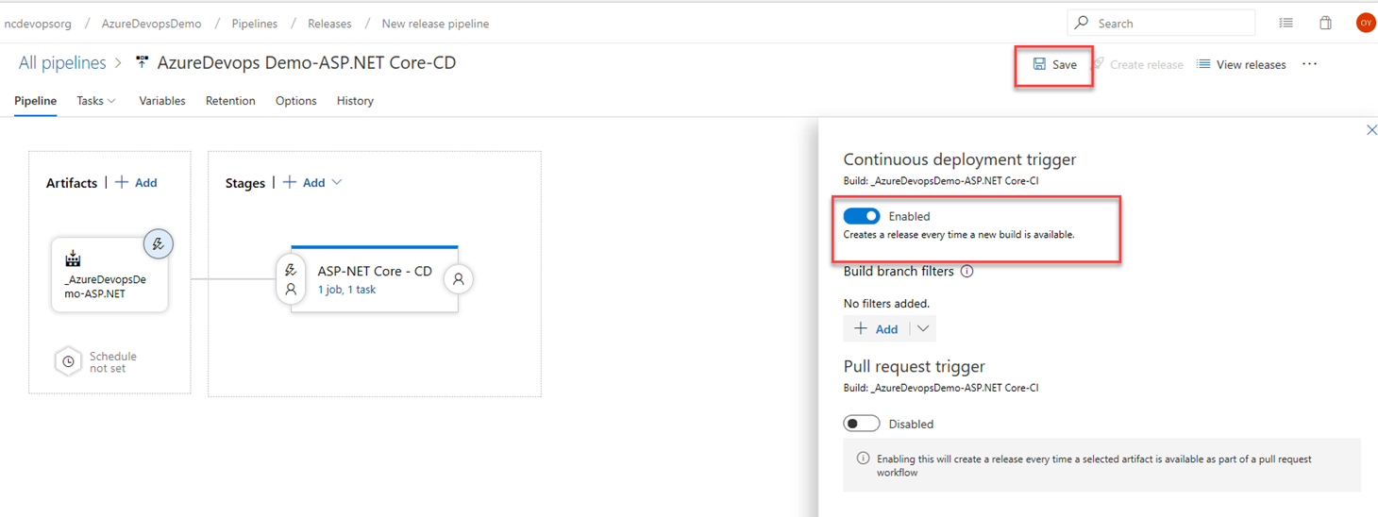
Task: Add a build branch filter
Action: pos(876,328)
